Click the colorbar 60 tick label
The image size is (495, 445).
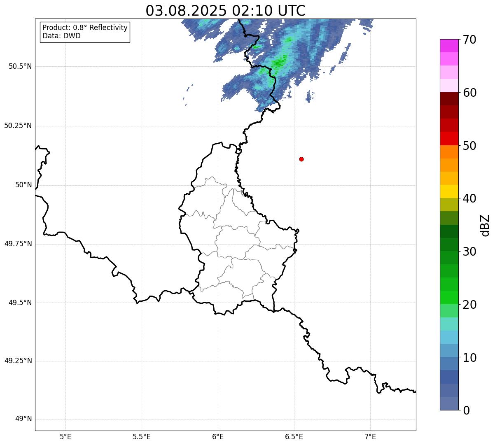click(x=469, y=93)
